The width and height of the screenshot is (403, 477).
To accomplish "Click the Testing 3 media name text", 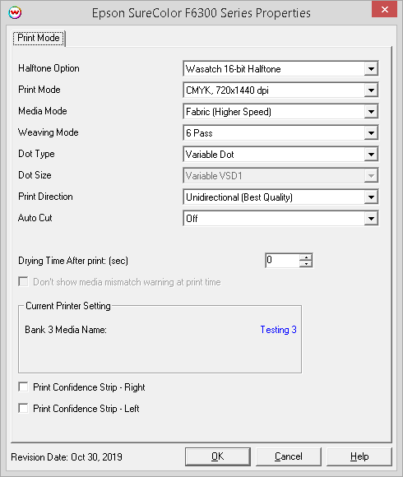I will click(x=278, y=330).
